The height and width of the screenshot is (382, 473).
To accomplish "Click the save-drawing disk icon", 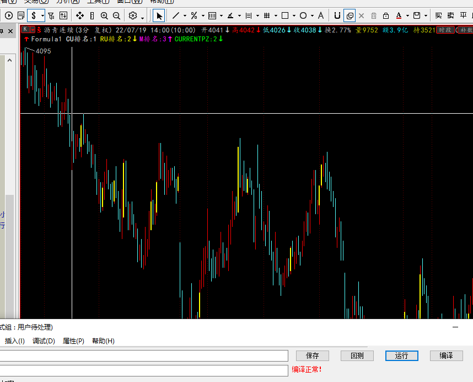I will pos(417,15).
